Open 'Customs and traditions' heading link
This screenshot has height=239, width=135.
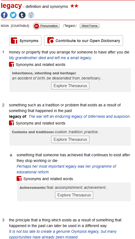[33, 132]
